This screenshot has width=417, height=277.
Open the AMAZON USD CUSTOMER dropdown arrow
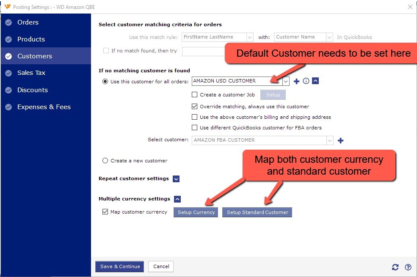pos(286,81)
